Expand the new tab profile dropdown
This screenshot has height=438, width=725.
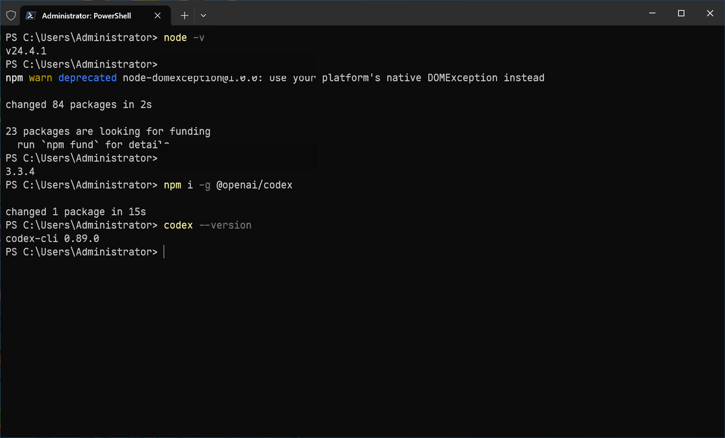[203, 15]
